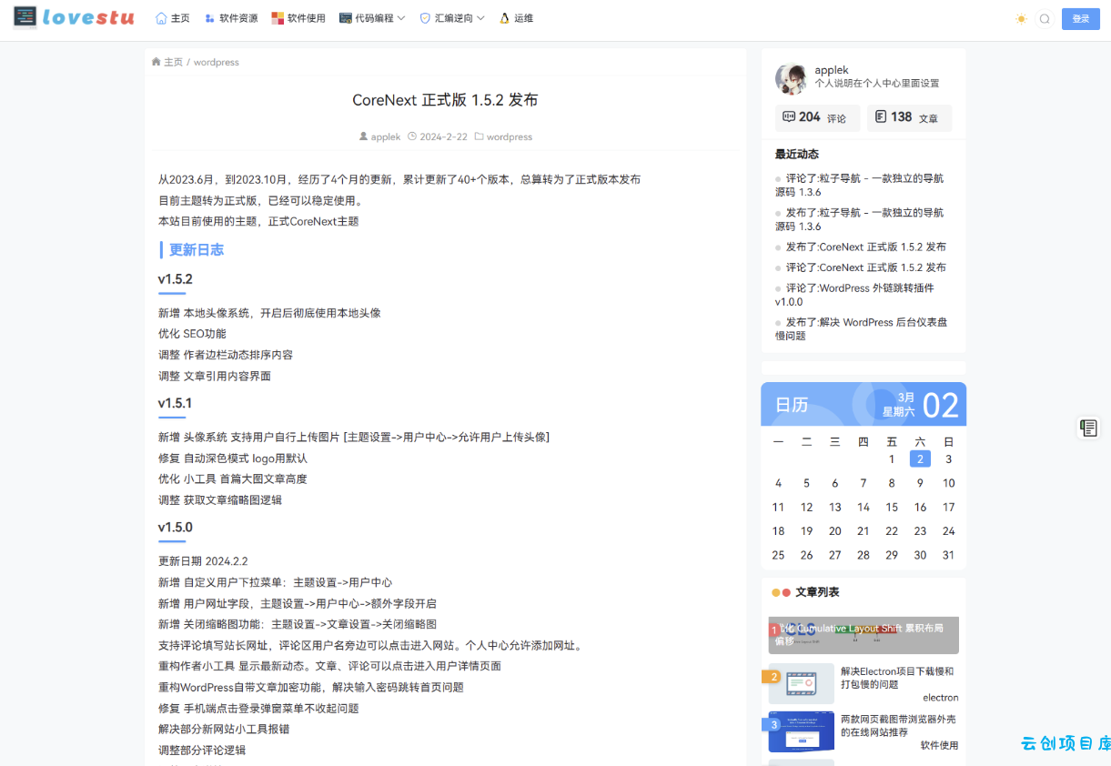
Task: Select highlighted calendar day 2
Action: tap(920, 459)
